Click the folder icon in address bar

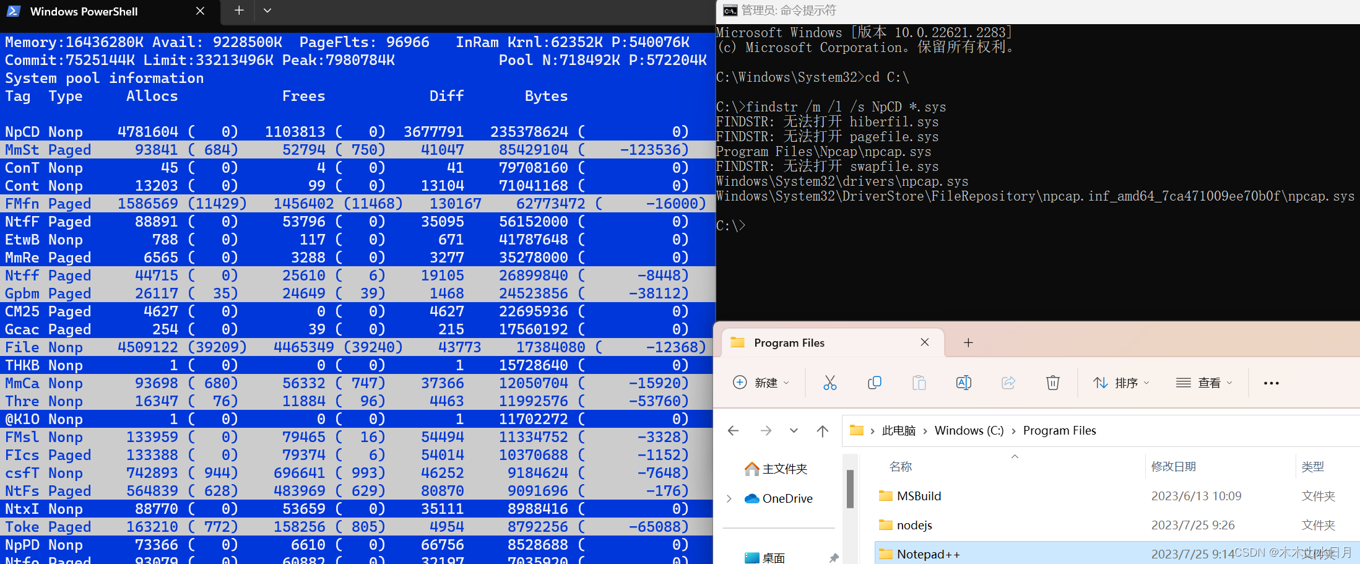857,430
